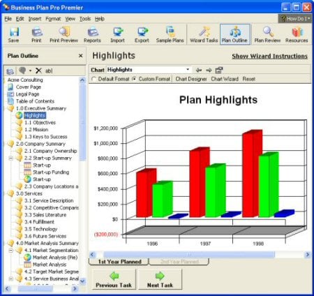314x296 pixels.
Task: Open Plan Review from the toolbar
Action: (267, 35)
